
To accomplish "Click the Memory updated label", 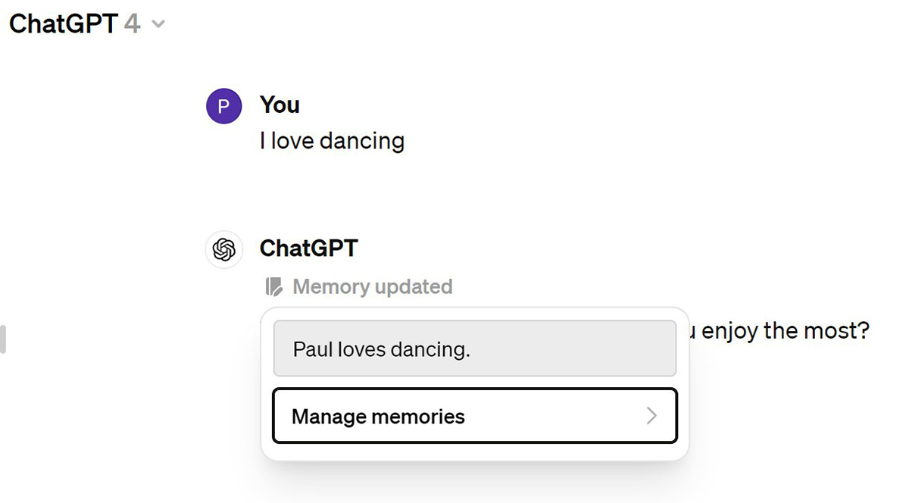I will click(372, 287).
